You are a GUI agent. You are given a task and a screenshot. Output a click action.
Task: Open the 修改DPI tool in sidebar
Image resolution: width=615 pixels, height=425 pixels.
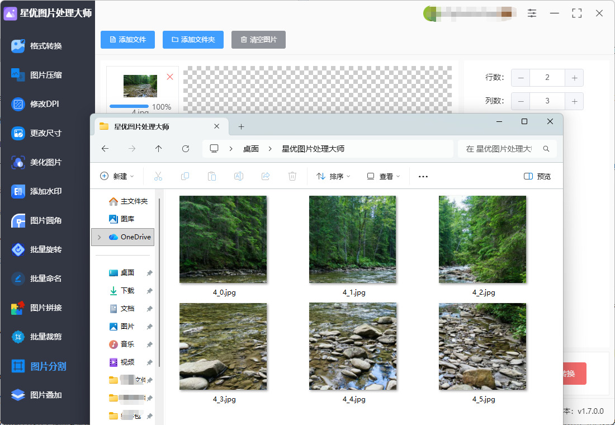coord(44,104)
